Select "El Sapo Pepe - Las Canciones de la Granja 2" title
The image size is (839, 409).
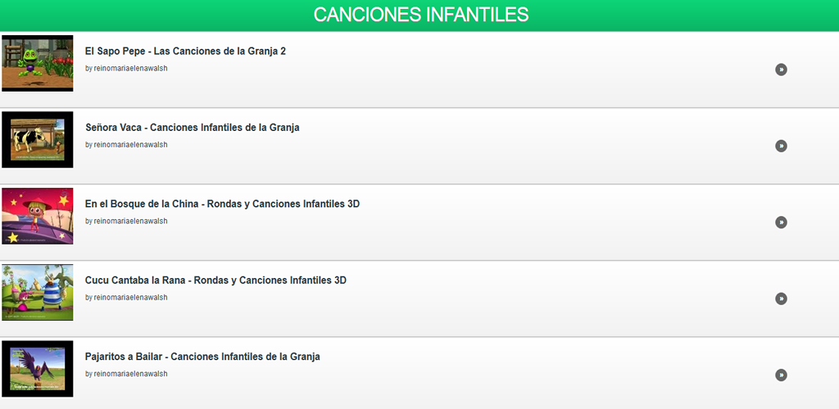coord(185,52)
